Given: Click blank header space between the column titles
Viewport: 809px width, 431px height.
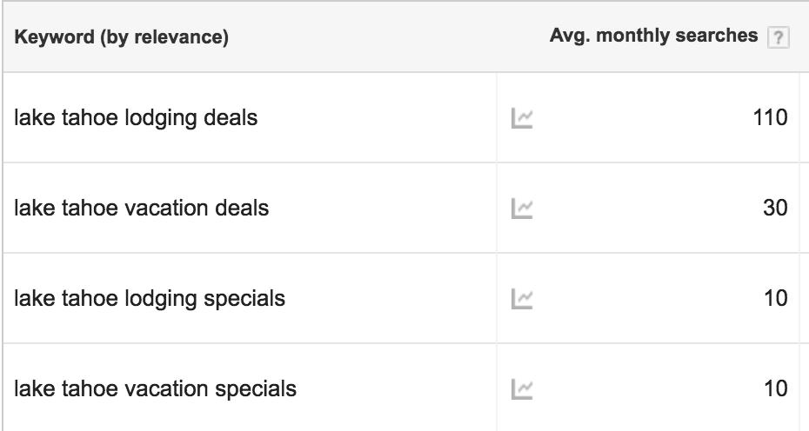Looking at the screenshot, I should [x=389, y=37].
